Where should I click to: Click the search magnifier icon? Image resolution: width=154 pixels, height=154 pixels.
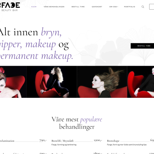pos(143,7)
